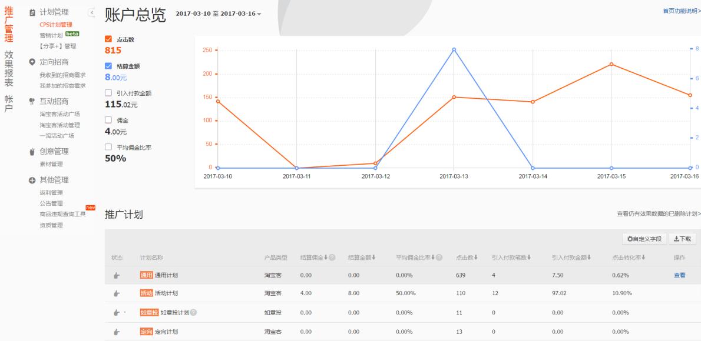Collapse the left sidebar with arrow icon
Image resolution: width=701 pixels, height=341 pixels.
coord(91,12)
